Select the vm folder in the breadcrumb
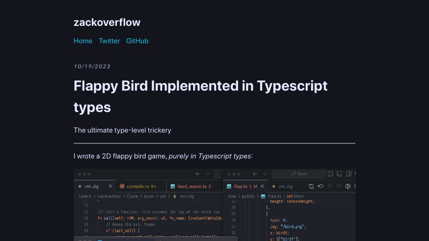Screen dimensions: 429x241 tap(163, 196)
